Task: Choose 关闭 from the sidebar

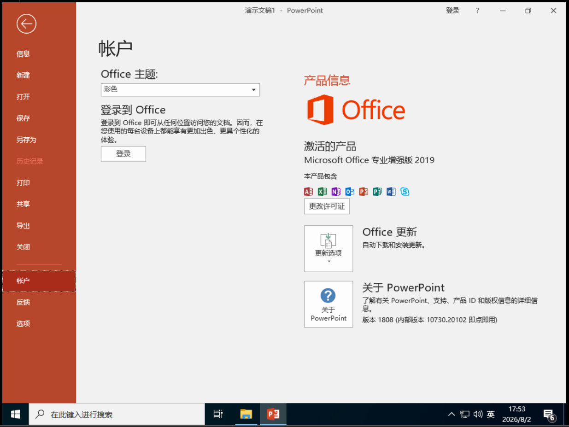Action: 39,247
